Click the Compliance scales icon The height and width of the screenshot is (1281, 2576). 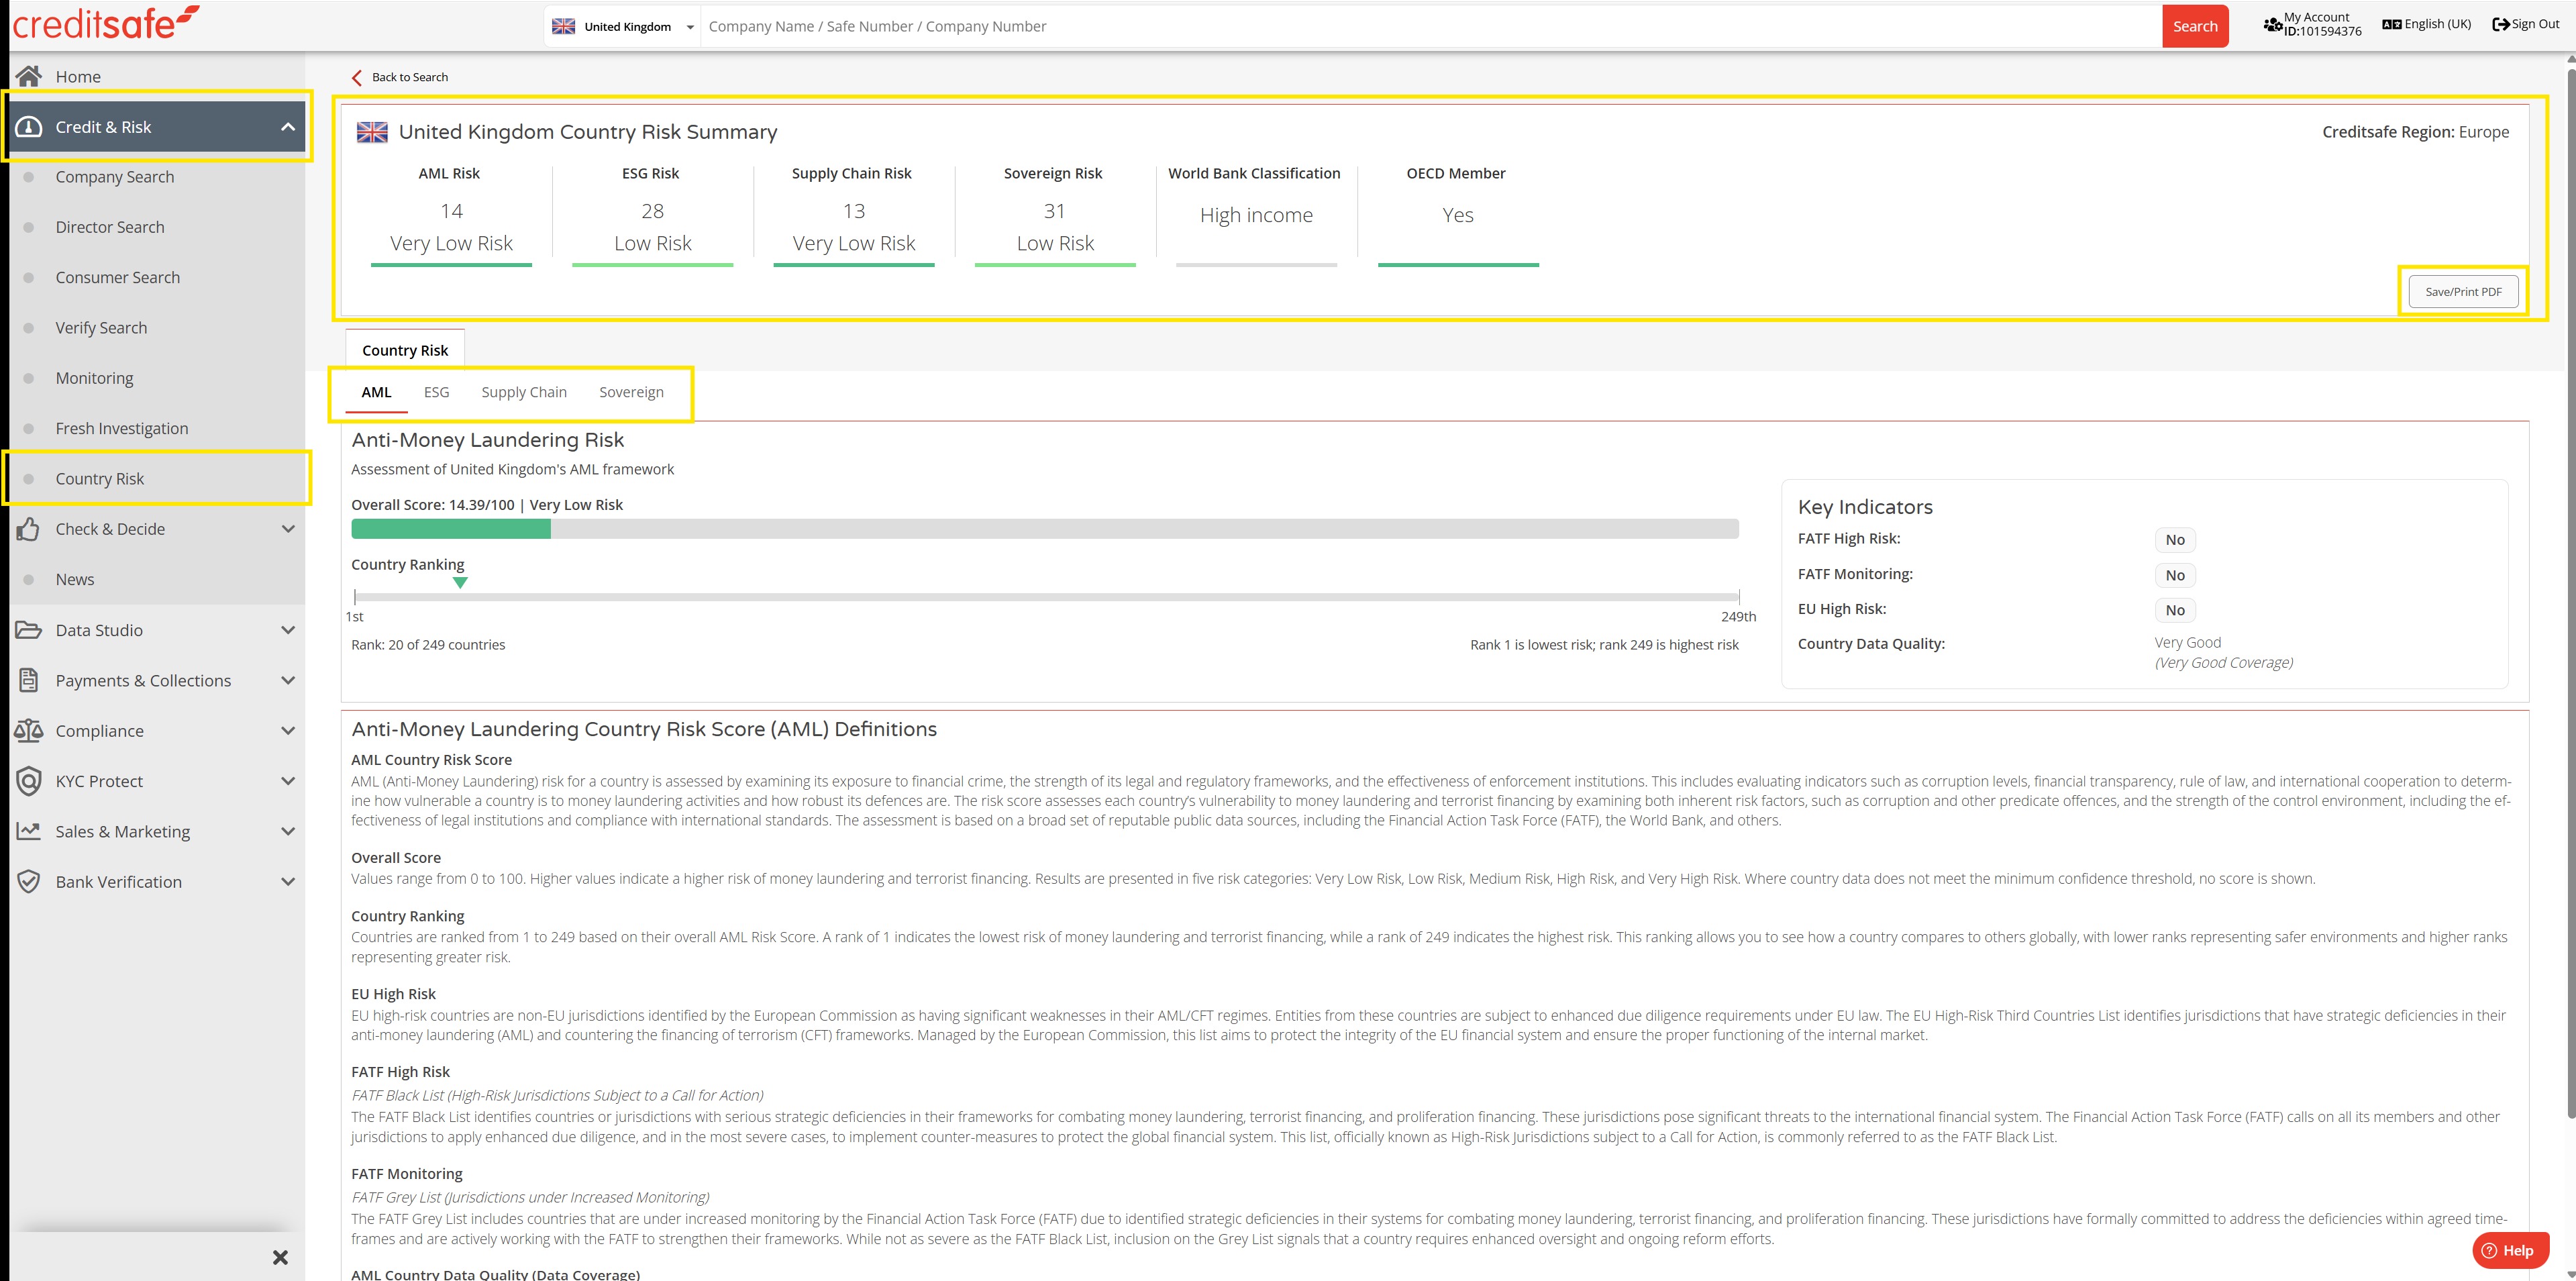tap(28, 731)
